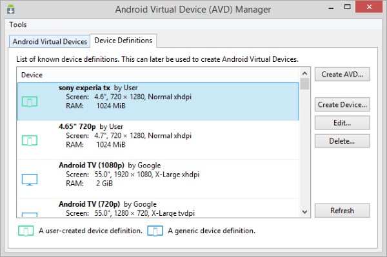Click the sony experia tx device icon
This screenshot has height=257, width=387.
[x=30, y=102]
